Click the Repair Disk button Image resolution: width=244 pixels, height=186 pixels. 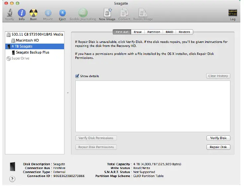[x=218, y=147]
